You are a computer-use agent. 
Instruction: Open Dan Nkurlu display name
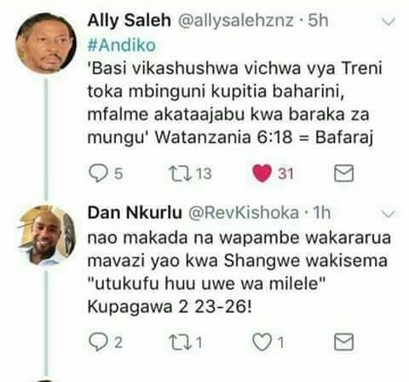point(135,212)
